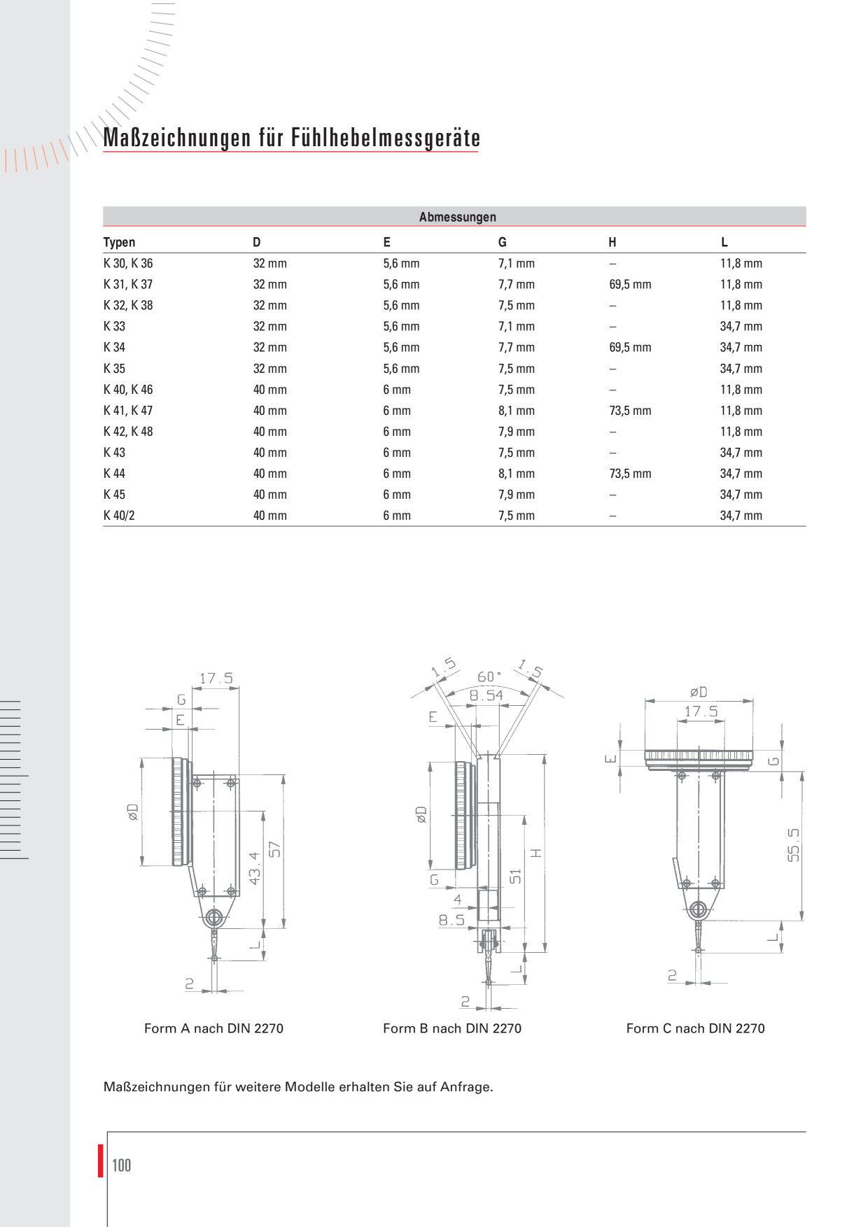Select the row label 'K 33'
868x1227 pixels.
point(114,326)
